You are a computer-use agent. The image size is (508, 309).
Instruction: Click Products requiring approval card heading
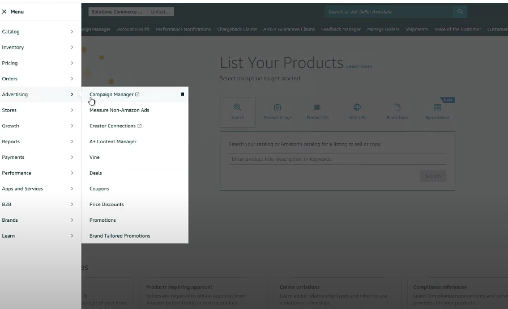coord(179,287)
